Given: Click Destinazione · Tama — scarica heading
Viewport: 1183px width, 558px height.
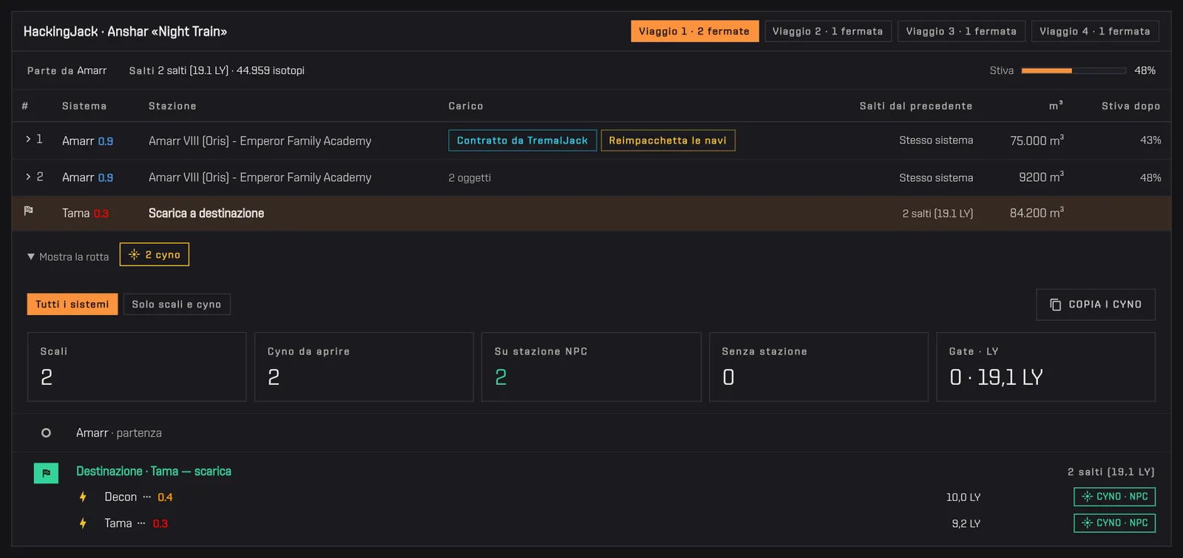Looking at the screenshot, I should pyautogui.click(x=154, y=472).
